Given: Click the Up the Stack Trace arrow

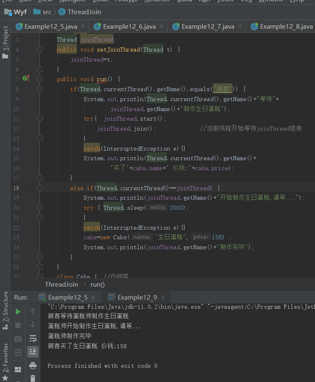Looking at the screenshot, I should click(33, 311).
